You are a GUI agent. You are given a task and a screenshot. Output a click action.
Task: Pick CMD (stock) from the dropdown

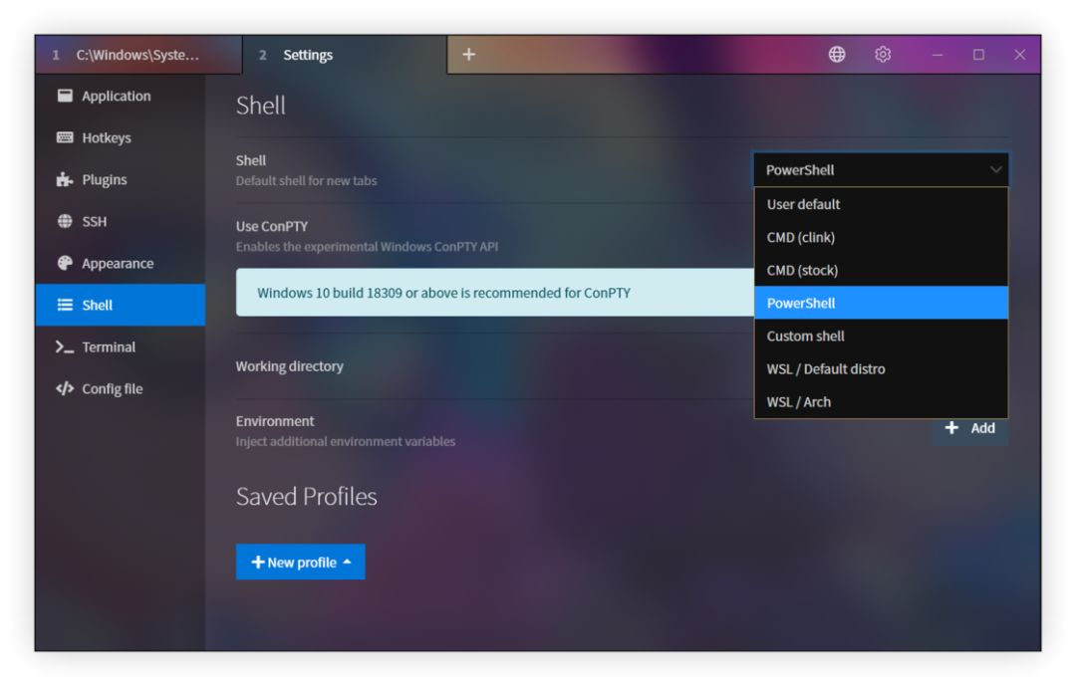tap(881, 270)
